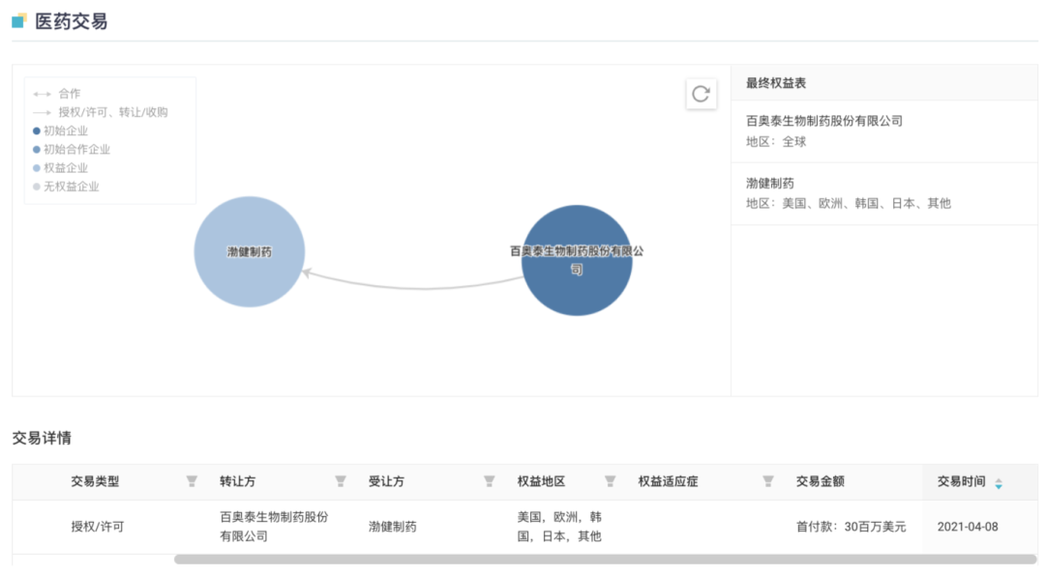Open filter for 转让方 column

click(341, 481)
